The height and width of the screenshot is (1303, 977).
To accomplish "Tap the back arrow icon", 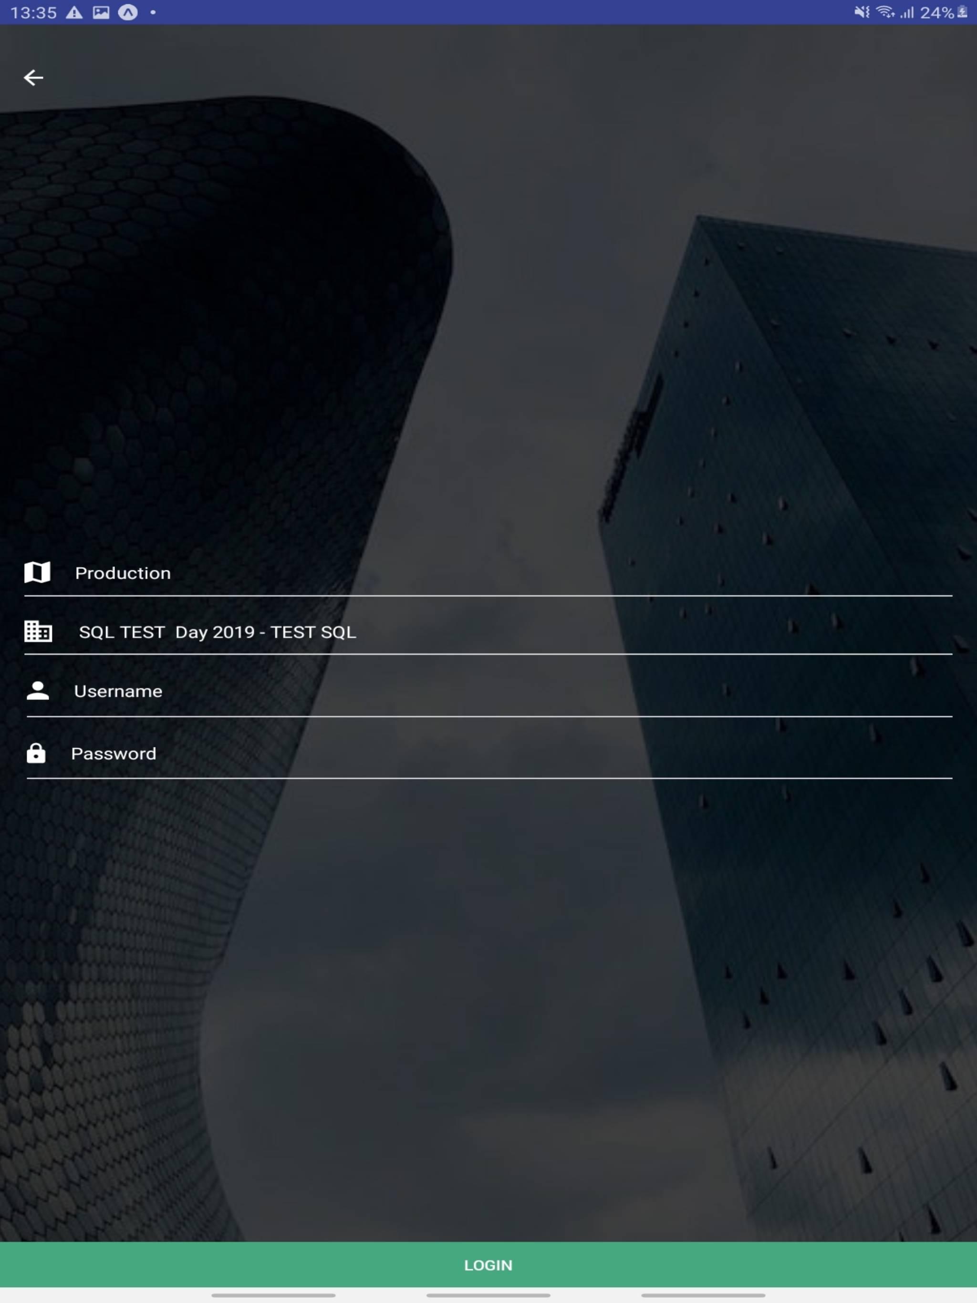I will point(33,77).
